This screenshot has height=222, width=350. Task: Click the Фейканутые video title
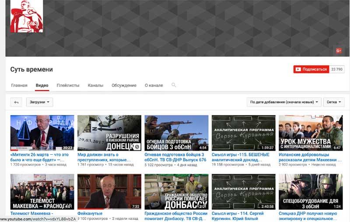(90, 213)
